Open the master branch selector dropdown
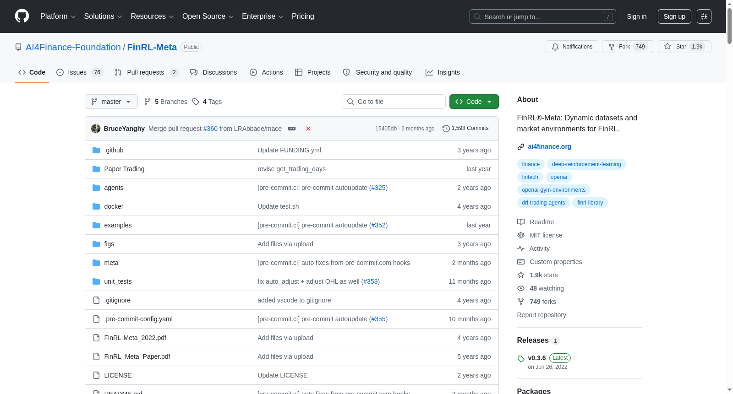The width and height of the screenshot is (733, 394). [111, 102]
